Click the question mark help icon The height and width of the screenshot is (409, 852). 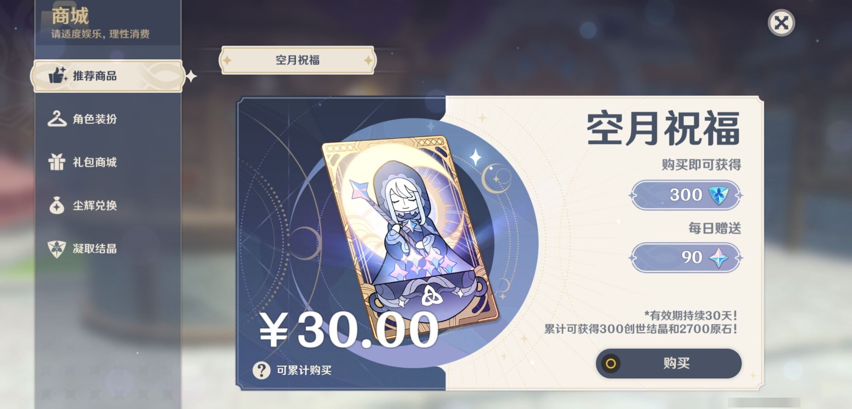pos(262,370)
